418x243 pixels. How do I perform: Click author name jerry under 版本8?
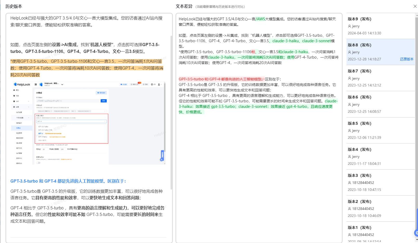coord(356,52)
